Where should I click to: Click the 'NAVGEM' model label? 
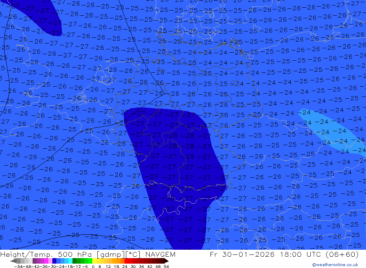pos(160,254)
